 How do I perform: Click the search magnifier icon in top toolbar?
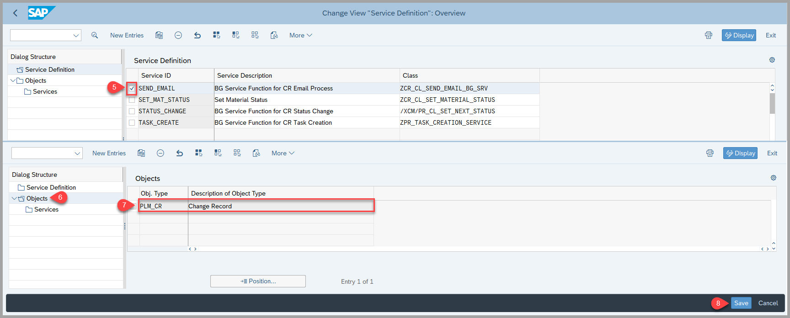pos(95,35)
